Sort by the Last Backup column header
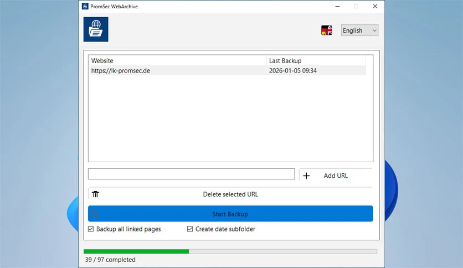 [316, 60]
